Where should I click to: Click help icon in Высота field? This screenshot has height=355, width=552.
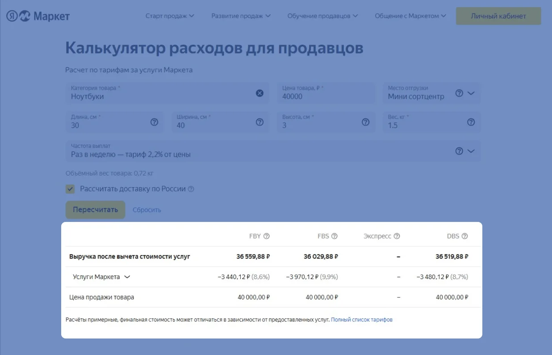click(365, 122)
